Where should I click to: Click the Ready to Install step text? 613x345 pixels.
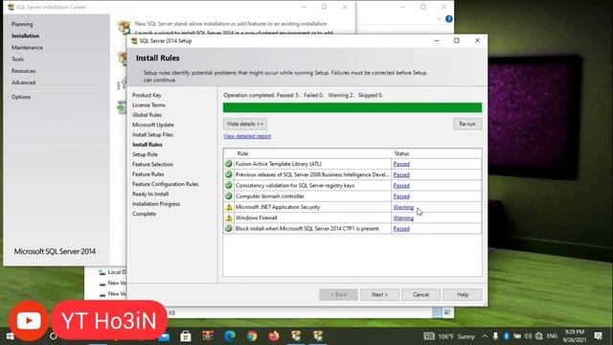tap(150, 194)
